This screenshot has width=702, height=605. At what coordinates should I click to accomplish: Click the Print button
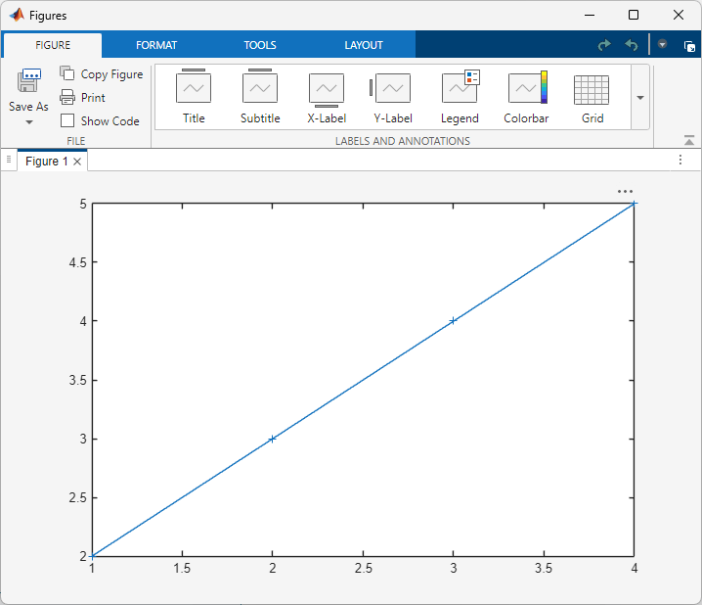(x=83, y=97)
